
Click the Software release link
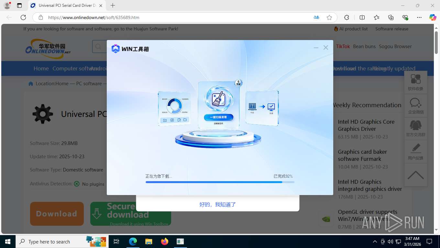392,29
